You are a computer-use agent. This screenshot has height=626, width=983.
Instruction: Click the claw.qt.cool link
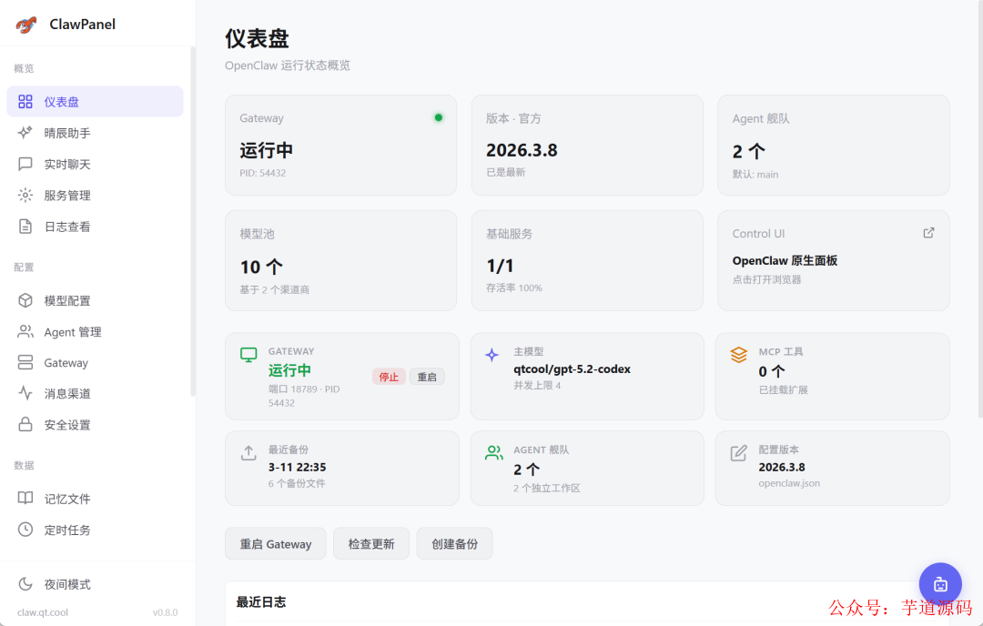coord(43,612)
